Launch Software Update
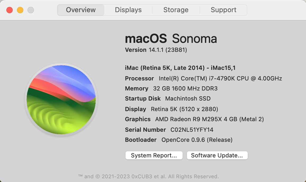 tap(217, 156)
